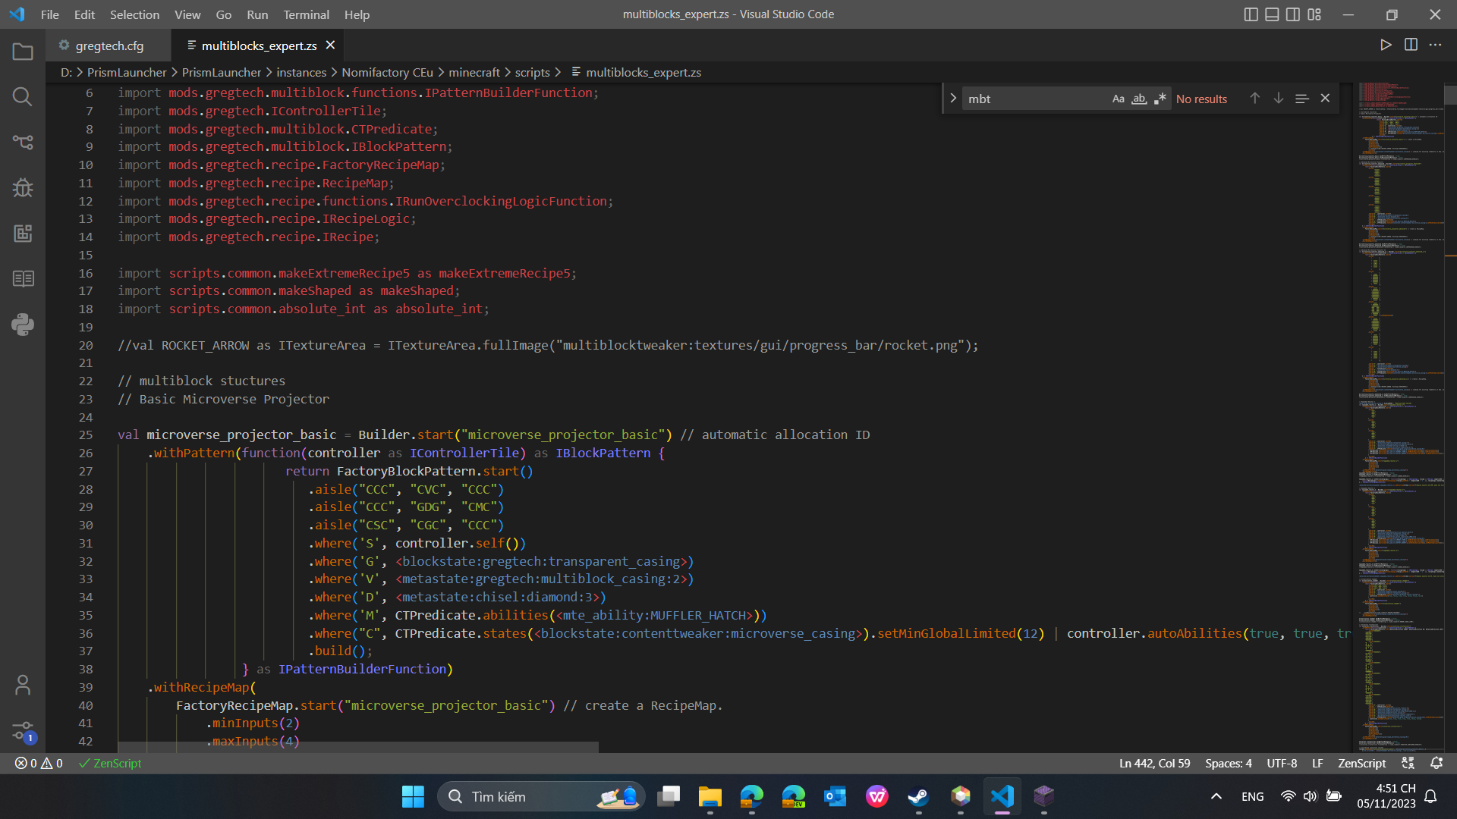Select the Python extension icon in sidebar

pos(22,325)
